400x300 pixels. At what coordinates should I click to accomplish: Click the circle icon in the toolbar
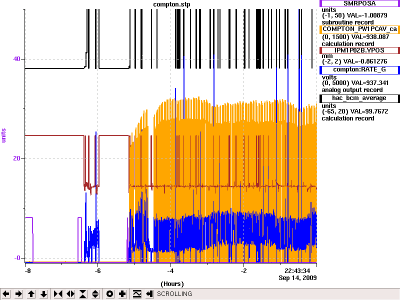pos(109,294)
